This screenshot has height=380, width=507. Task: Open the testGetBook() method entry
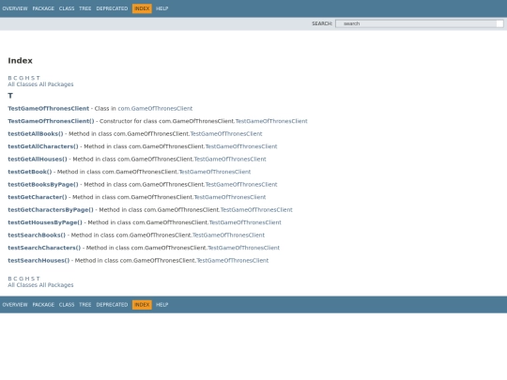(x=30, y=172)
